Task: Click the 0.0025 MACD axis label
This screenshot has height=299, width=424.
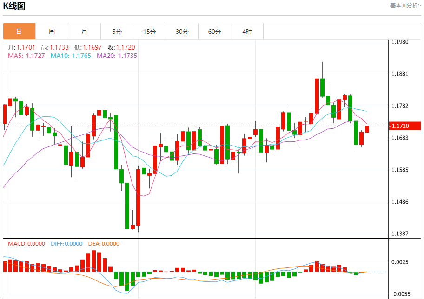Action: [x=400, y=262]
